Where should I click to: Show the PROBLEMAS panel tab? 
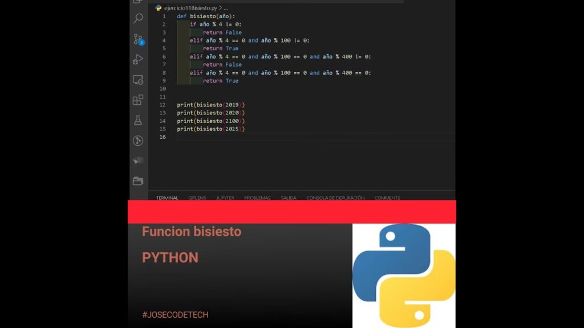[257, 198]
